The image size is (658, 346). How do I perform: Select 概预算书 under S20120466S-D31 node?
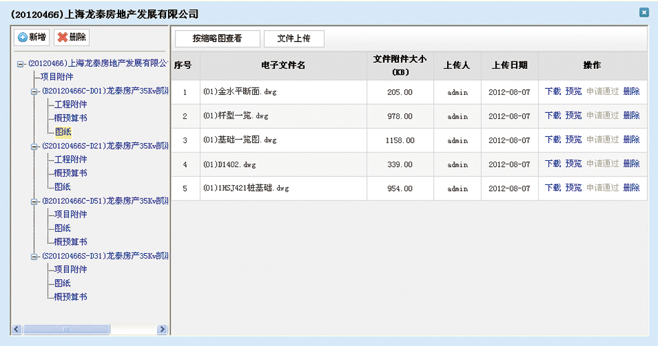(70, 297)
